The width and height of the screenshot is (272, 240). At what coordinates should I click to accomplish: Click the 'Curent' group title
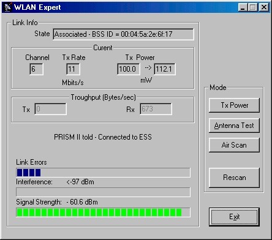coord(103,48)
